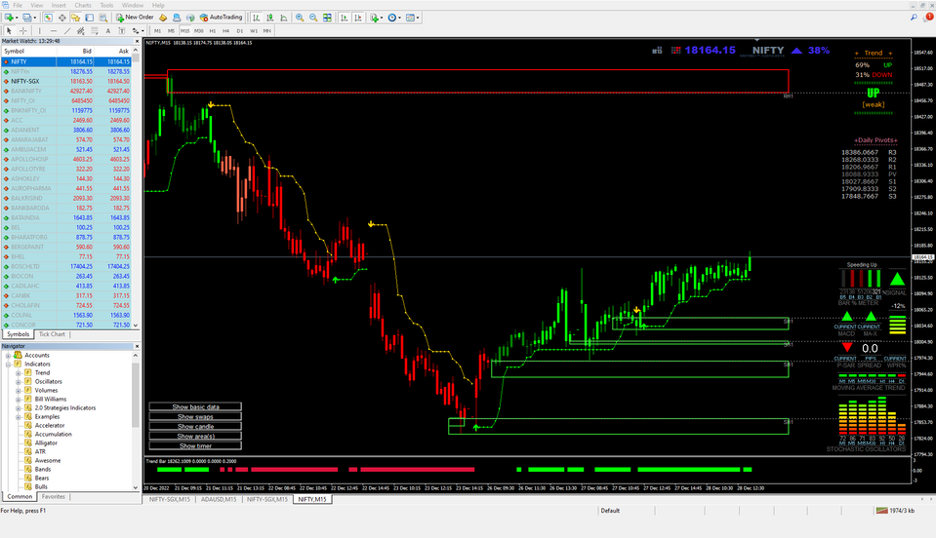
Task: Expand the Accounts tree node
Action: (x=9, y=355)
